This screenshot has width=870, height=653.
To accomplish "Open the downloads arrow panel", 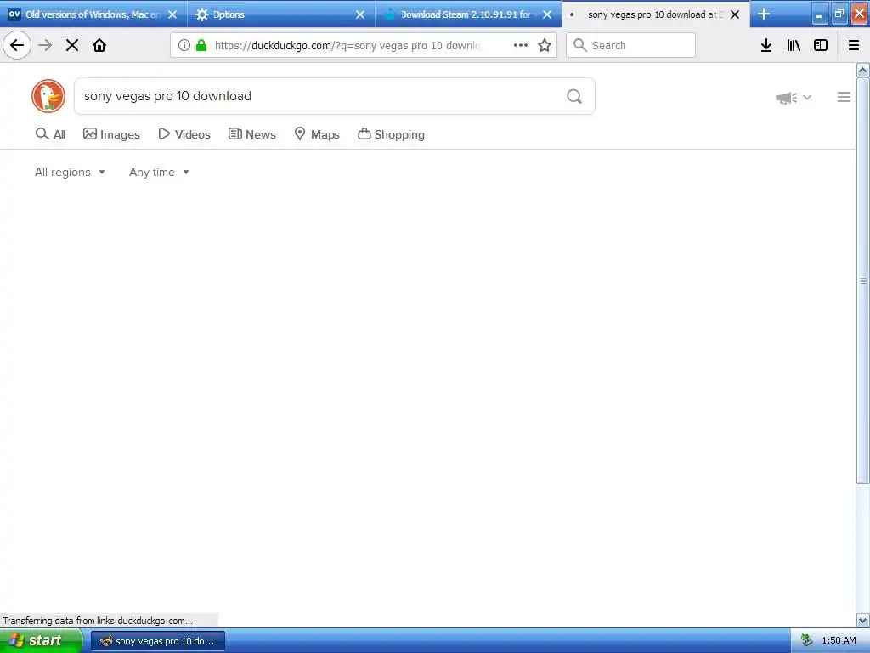I will point(766,45).
